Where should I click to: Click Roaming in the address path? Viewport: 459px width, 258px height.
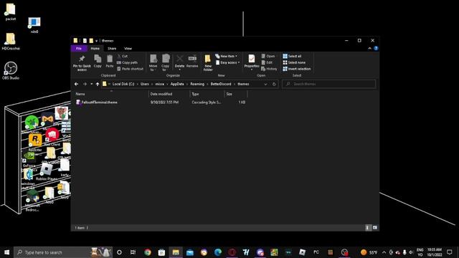point(197,84)
